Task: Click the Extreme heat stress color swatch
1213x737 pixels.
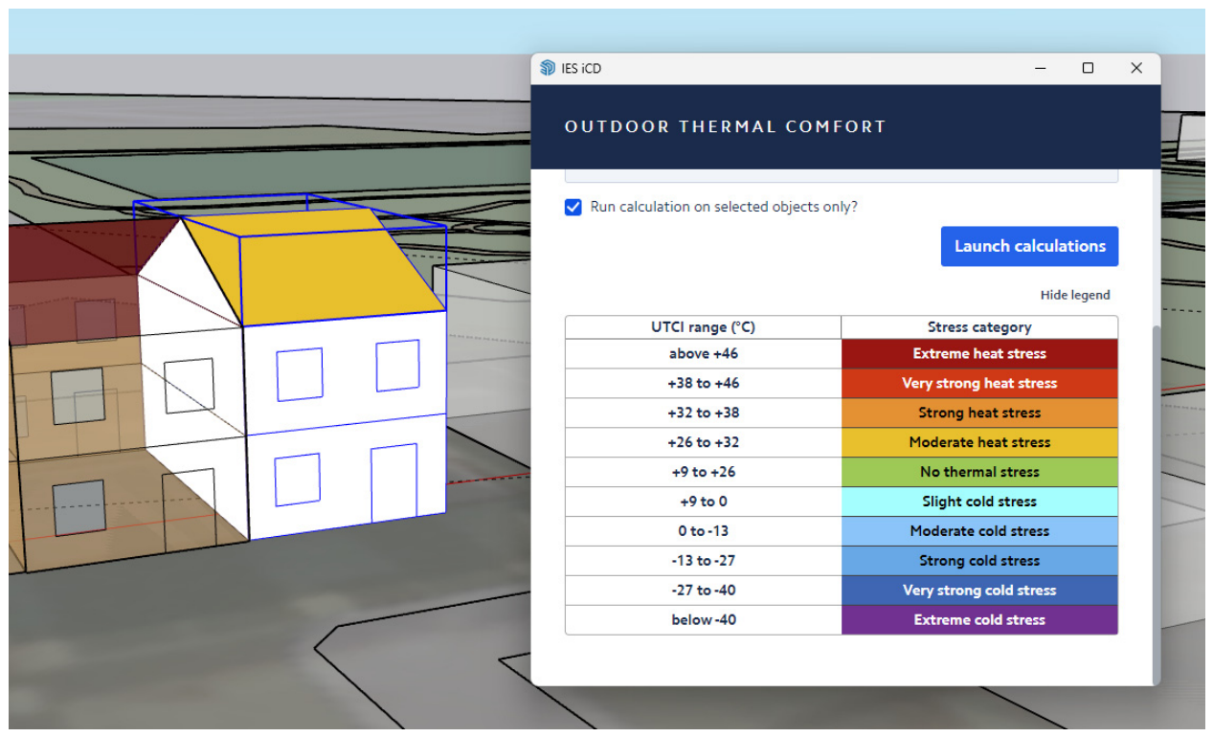Action: point(979,353)
